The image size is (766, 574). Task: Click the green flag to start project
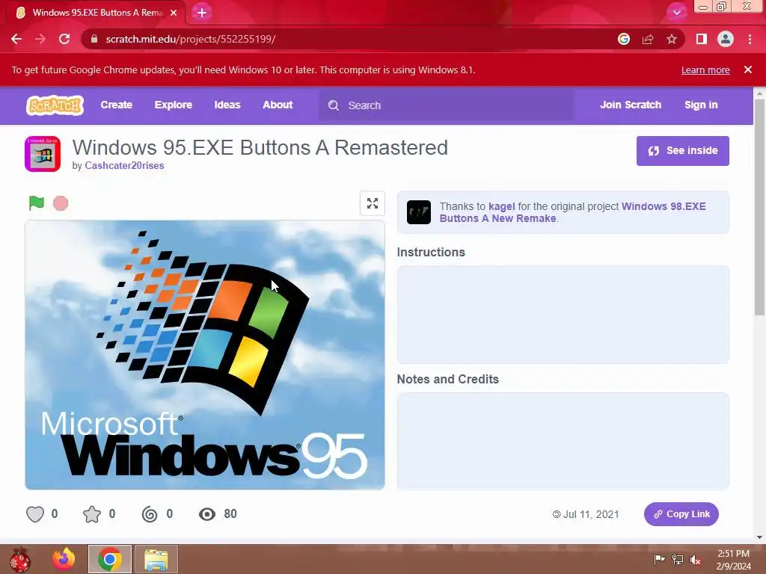click(37, 203)
